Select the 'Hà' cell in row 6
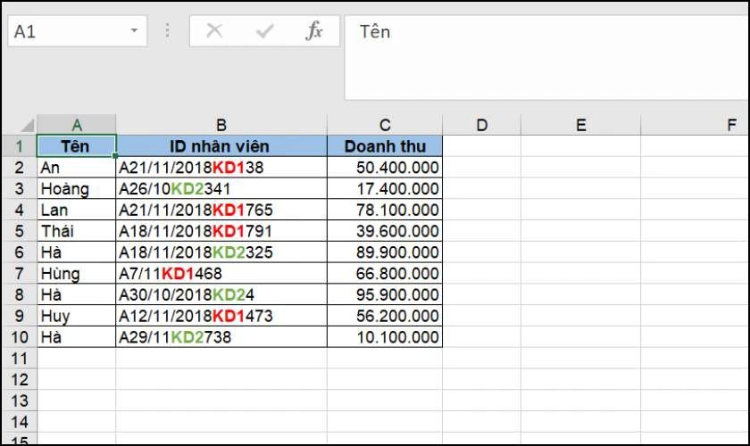This screenshot has width=750, height=446. (77, 252)
